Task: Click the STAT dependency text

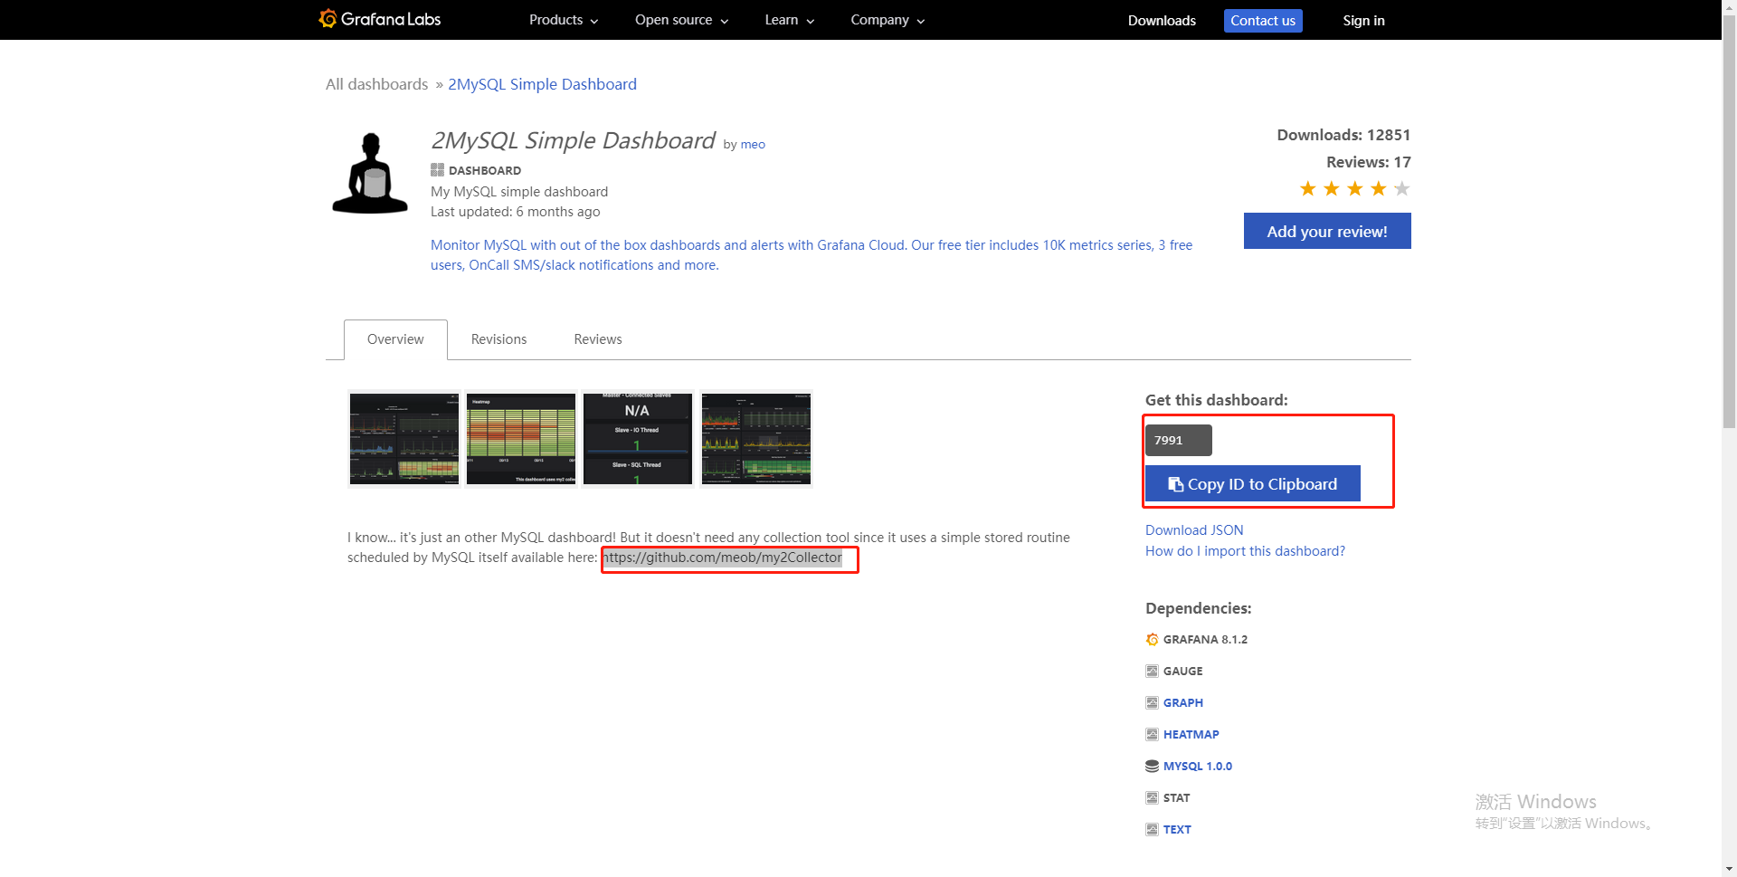Action: [1177, 797]
